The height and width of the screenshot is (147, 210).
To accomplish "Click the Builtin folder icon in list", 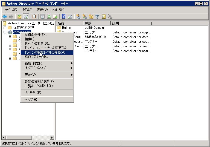I will pos(59,28).
